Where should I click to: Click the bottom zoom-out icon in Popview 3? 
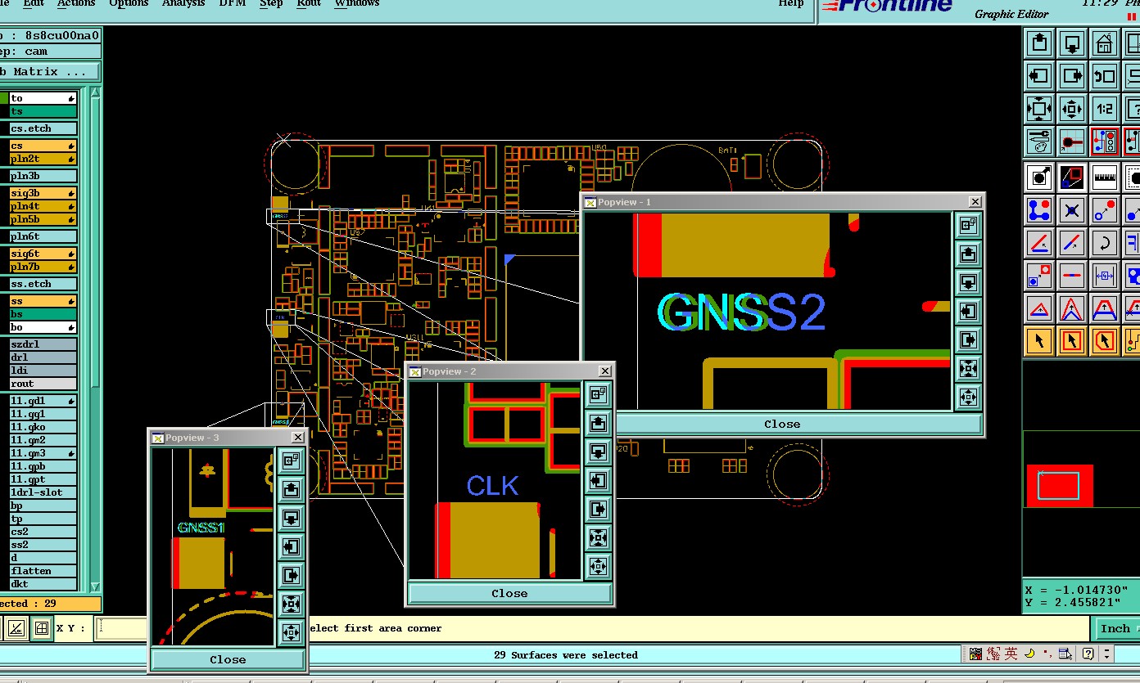pos(291,631)
